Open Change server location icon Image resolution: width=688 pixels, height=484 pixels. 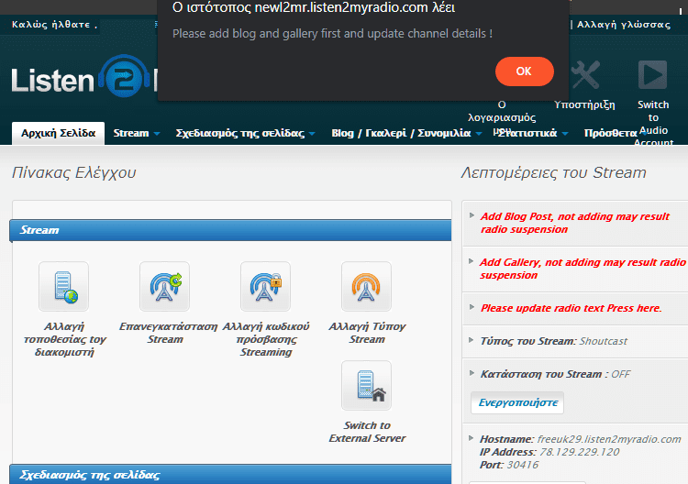(63, 286)
